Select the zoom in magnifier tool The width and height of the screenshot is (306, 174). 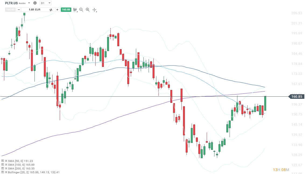[88, 9]
